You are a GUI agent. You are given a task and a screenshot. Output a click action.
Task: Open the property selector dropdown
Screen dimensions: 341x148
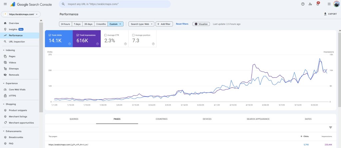21,14
